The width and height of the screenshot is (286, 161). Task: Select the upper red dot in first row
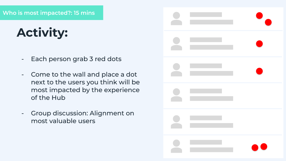coord(259,16)
